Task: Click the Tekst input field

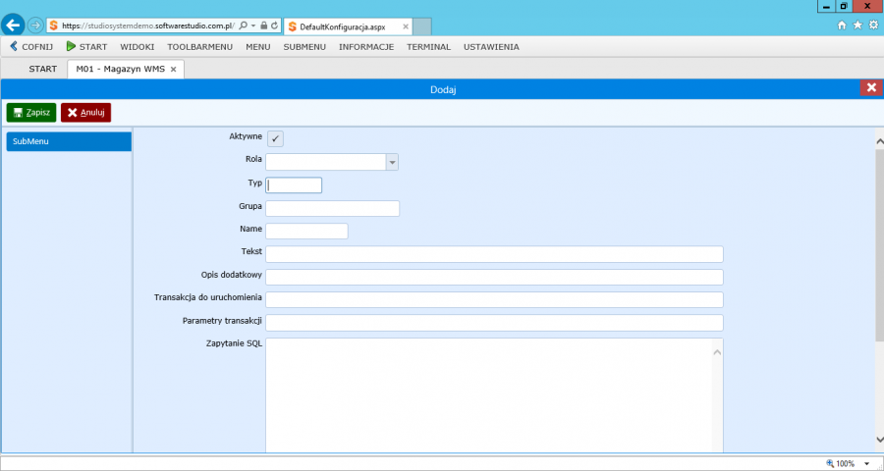Action: [494, 254]
